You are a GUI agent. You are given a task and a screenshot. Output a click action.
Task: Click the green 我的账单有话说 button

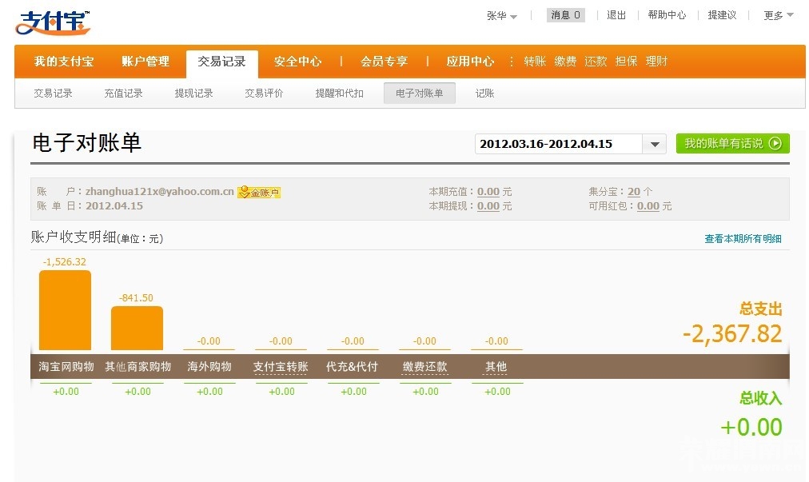[x=732, y=143]
